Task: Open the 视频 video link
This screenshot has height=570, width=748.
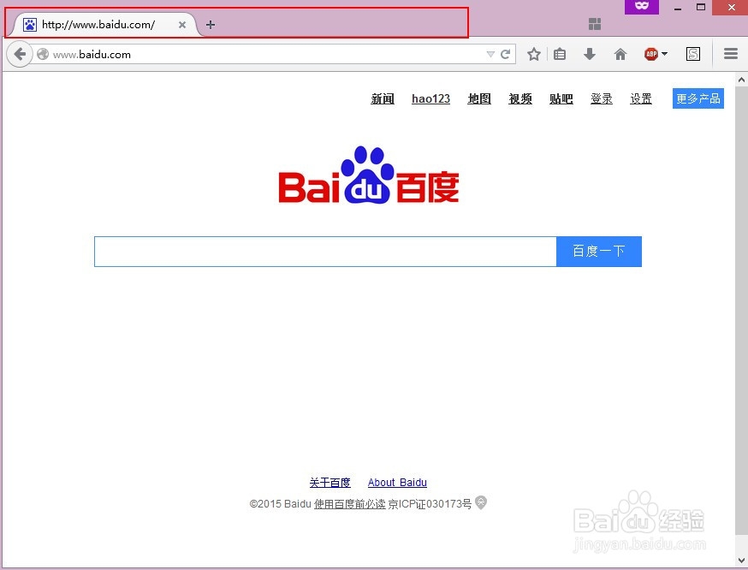Action: point(520,98)
